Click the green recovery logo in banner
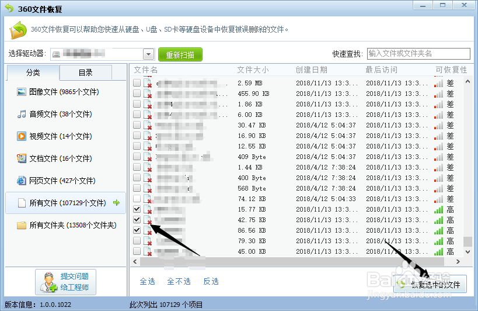Screen dimensions: 478x311 18,30
